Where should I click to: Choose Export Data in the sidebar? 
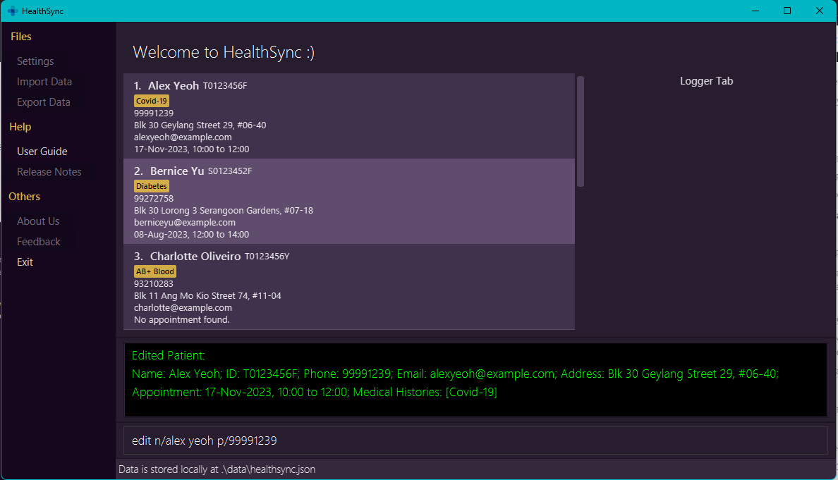pos(43,102)
